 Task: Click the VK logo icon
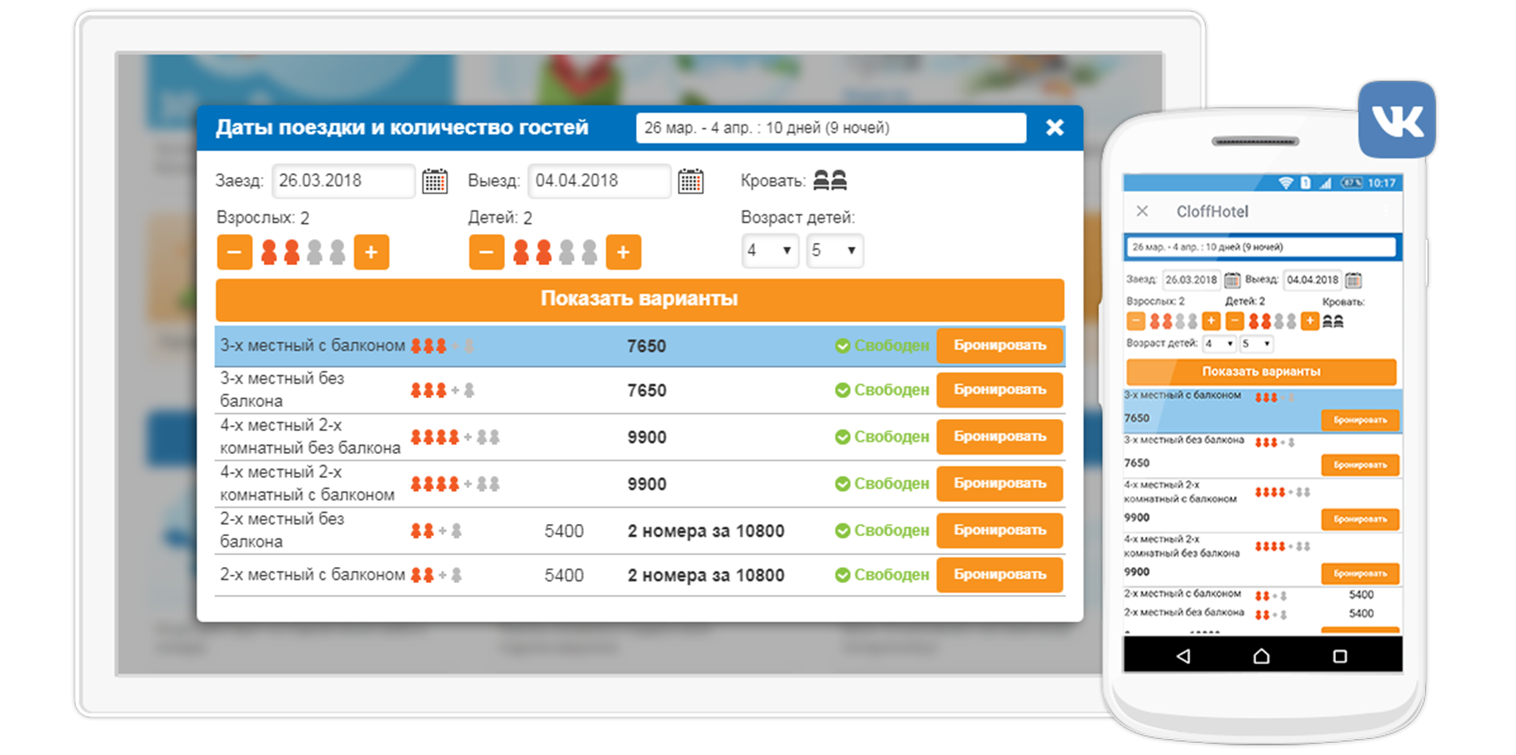[1397, 120]
